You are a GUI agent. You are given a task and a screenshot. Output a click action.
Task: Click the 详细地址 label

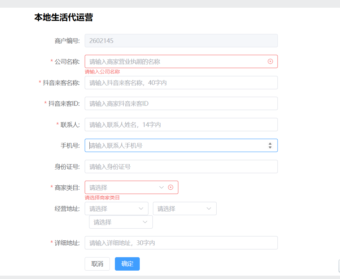67,243
